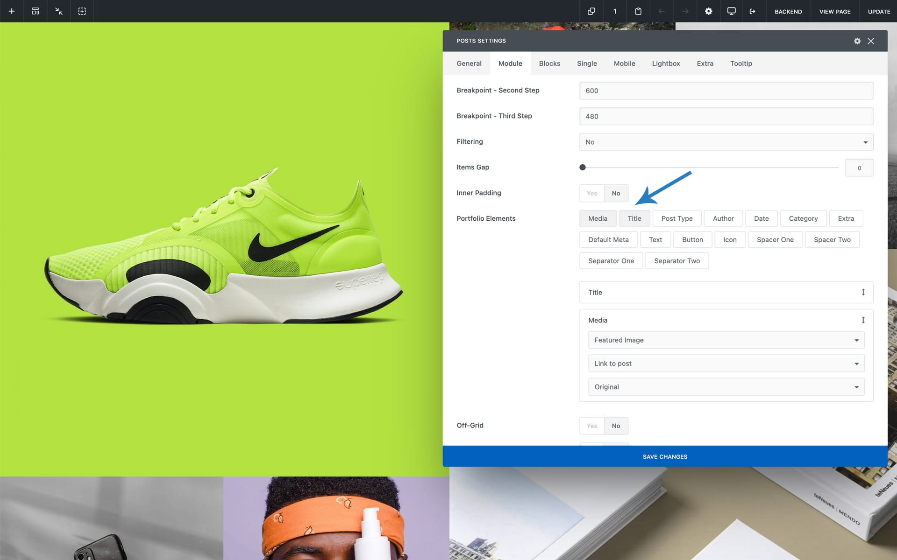Set Inner Padding to Yes
Screen dimensions: 897x560
592,193
